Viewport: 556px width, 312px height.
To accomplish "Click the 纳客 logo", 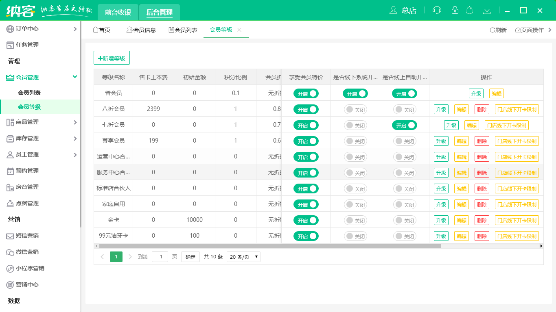I will (x=20, y=10).
